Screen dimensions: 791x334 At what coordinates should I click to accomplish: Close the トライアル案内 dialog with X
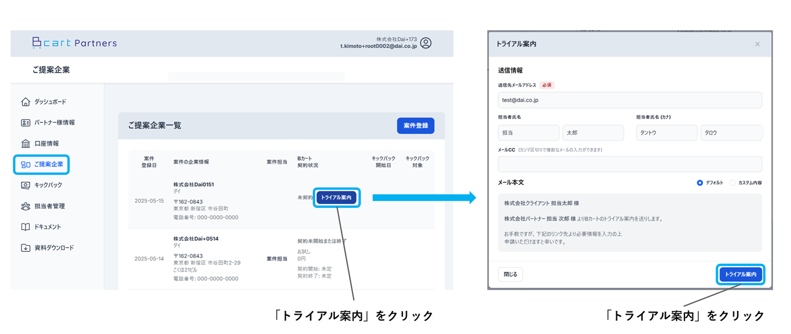[757, 44]
